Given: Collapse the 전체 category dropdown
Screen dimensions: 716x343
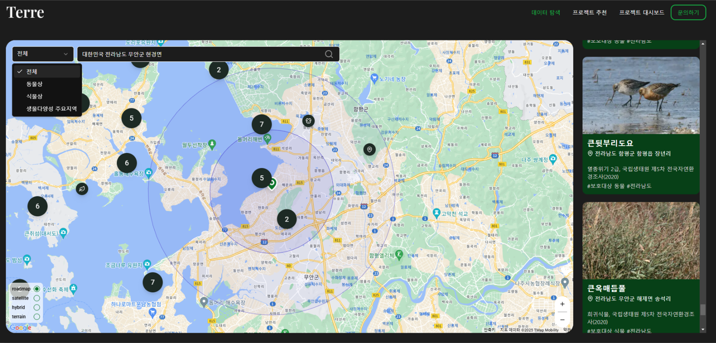Looking at the screenshot, I should [x=43, y=54].
